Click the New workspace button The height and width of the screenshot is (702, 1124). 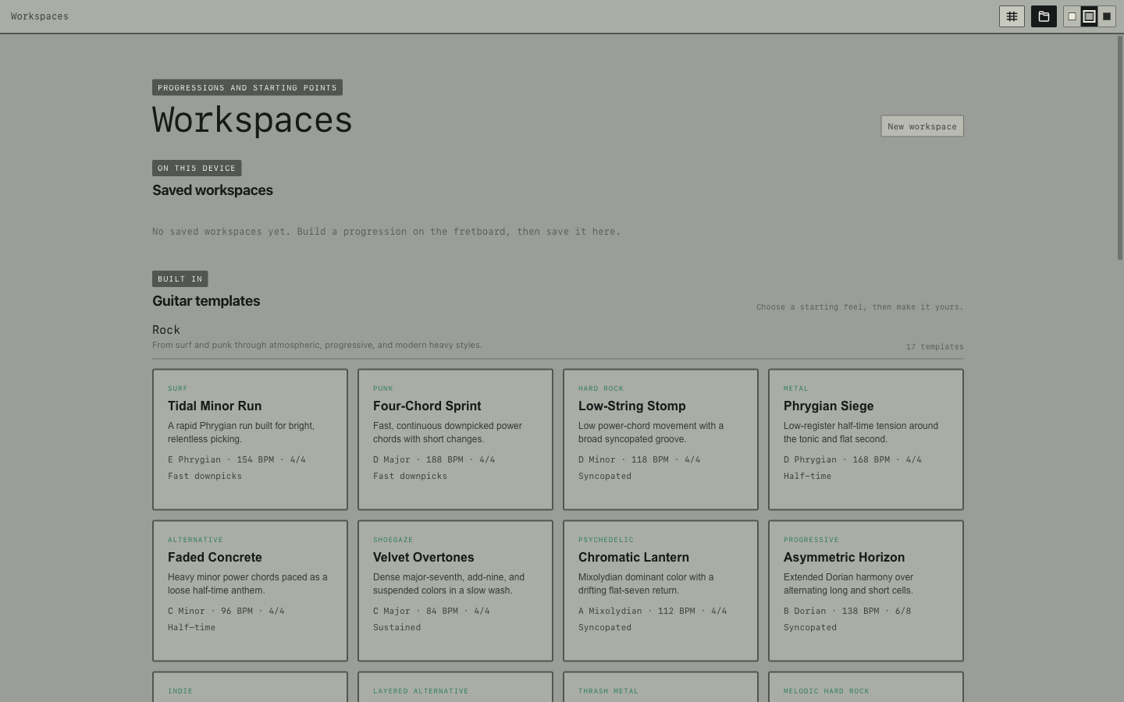922,126
